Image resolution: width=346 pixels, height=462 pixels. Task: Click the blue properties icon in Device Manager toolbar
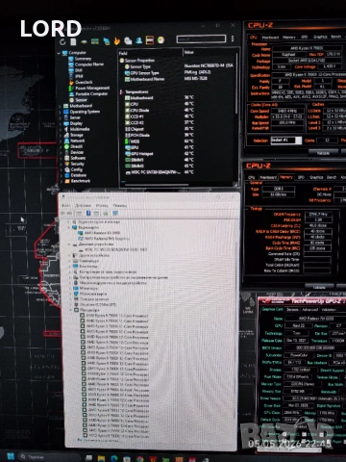coord(88,214)
